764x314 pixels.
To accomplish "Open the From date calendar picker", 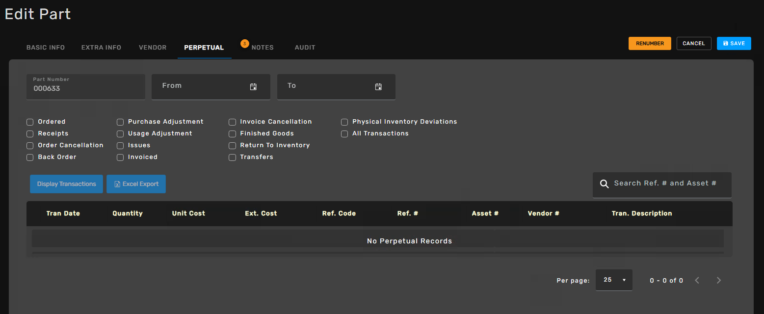I will 253,87.
